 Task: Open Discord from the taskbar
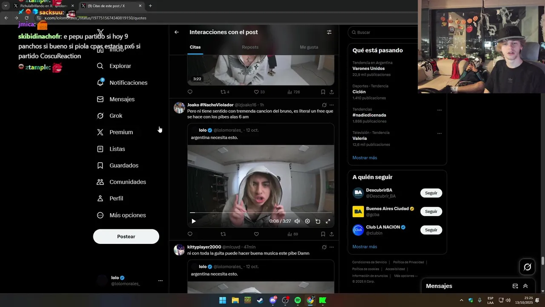point(273,300)
